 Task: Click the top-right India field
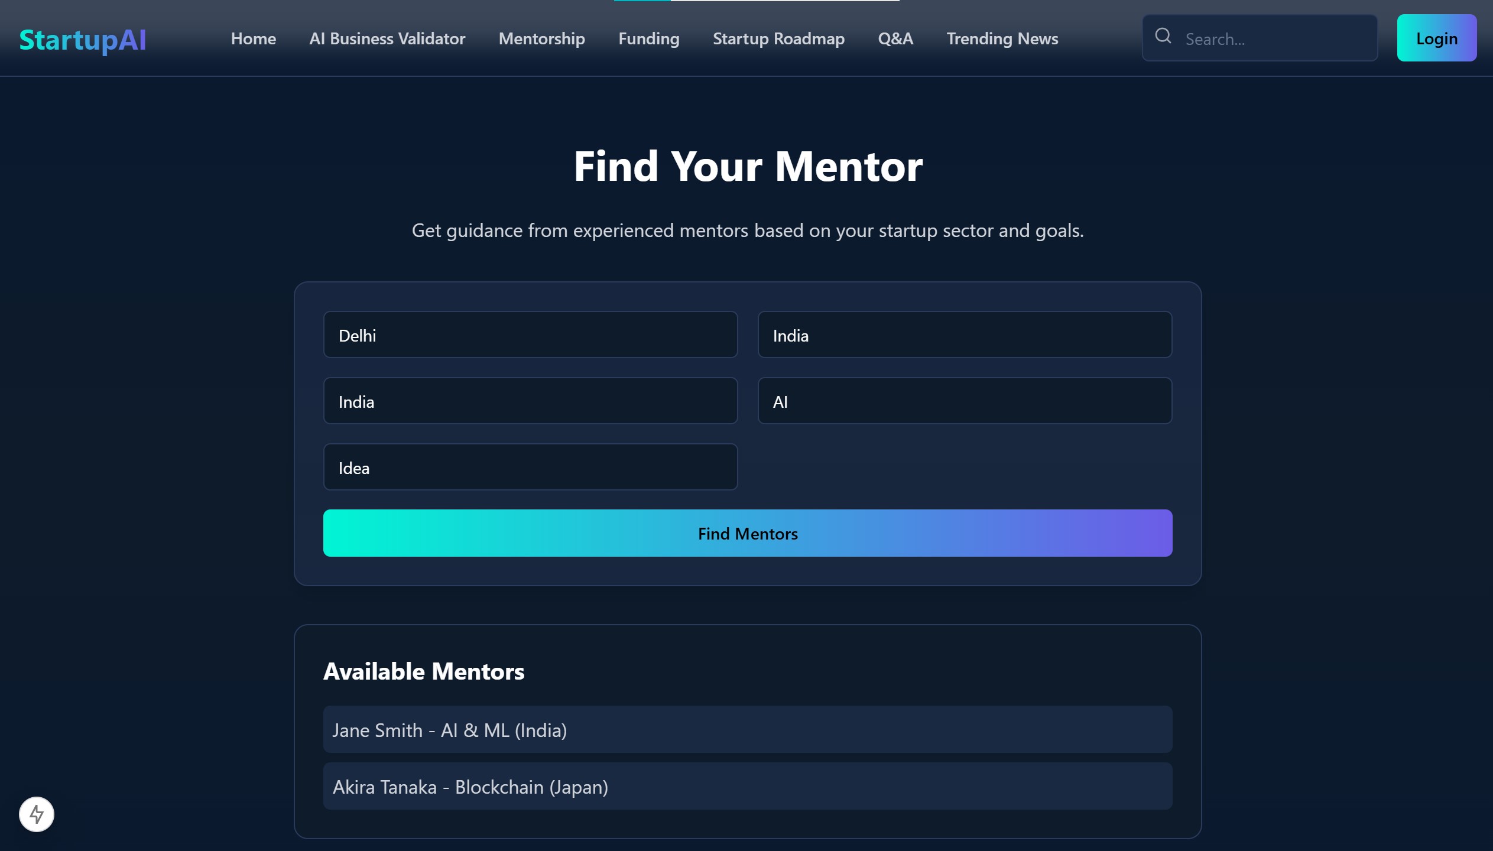964,335
